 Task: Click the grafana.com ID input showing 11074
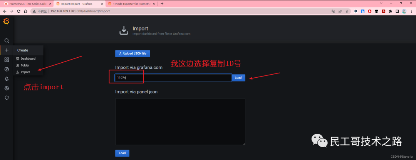[173, 78]
